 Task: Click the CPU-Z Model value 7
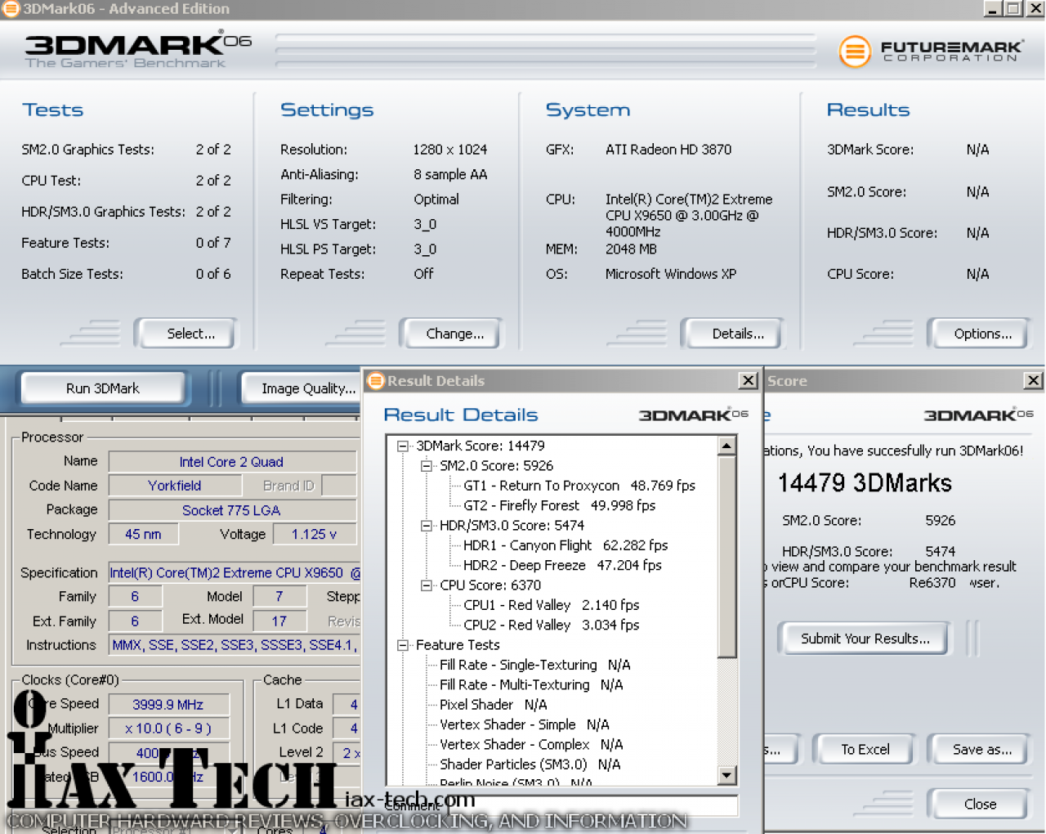coord(279,597)
